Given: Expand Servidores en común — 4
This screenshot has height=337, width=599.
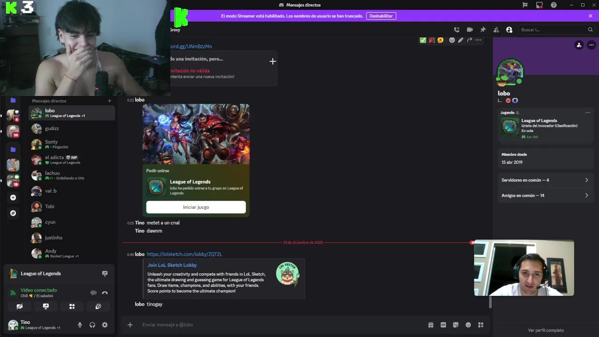Looking at the screenshot, I should [x=545, y=180].
